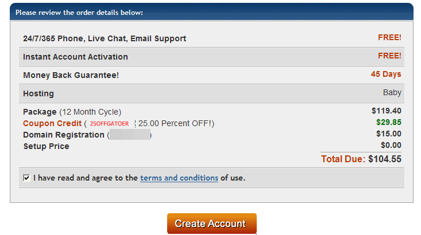Click the Total Due amount
The image size is (421, 235).
pyautogui.click(x=361, y=159)
